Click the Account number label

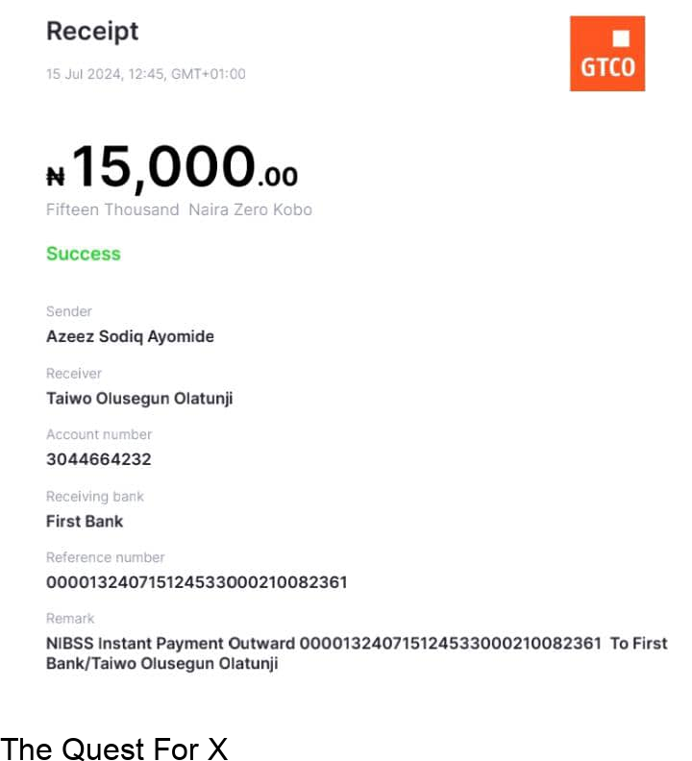point(99,434)
